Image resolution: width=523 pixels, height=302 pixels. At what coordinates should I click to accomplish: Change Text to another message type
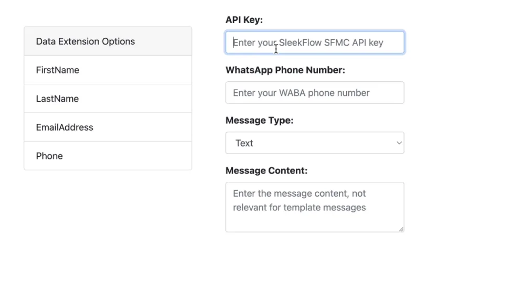315,143
